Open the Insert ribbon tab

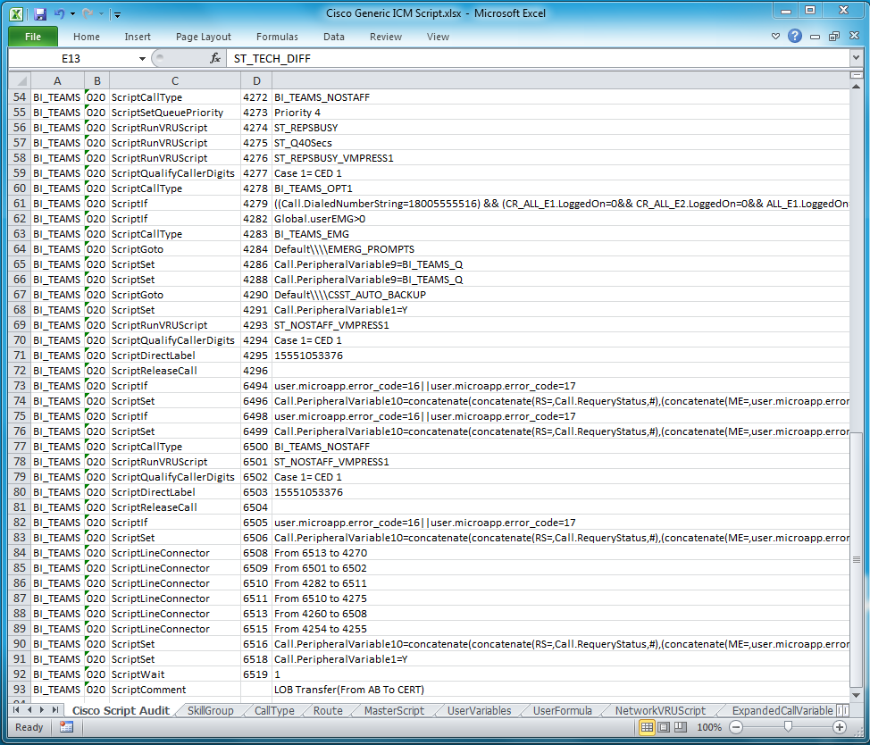137,37
